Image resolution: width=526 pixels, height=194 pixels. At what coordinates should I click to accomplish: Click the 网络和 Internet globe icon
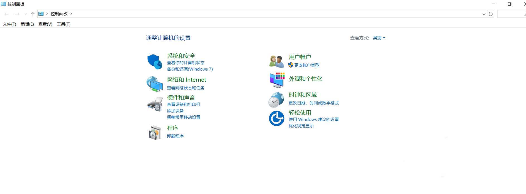(155, 84)
